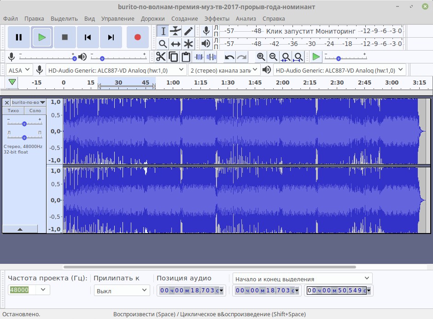This screenshot has width=433, height=319.
Task: Select the Time Shift tool
Action: point(176,44)
